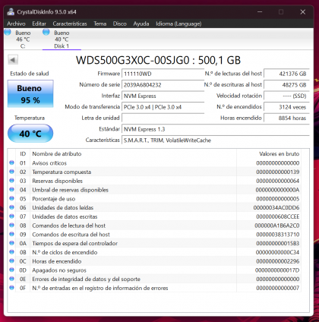
Task: Click the status dot beside Porcentaje de uso
Action: tap(11, 198)
